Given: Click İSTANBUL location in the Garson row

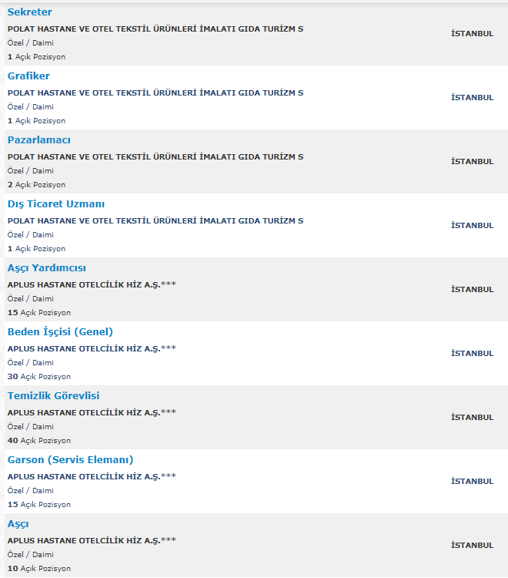Looking at the screenshot, I should 473,481.
